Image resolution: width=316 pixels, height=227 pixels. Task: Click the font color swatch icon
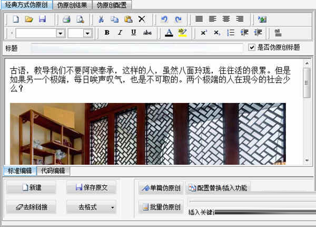(x=169, y=33)
